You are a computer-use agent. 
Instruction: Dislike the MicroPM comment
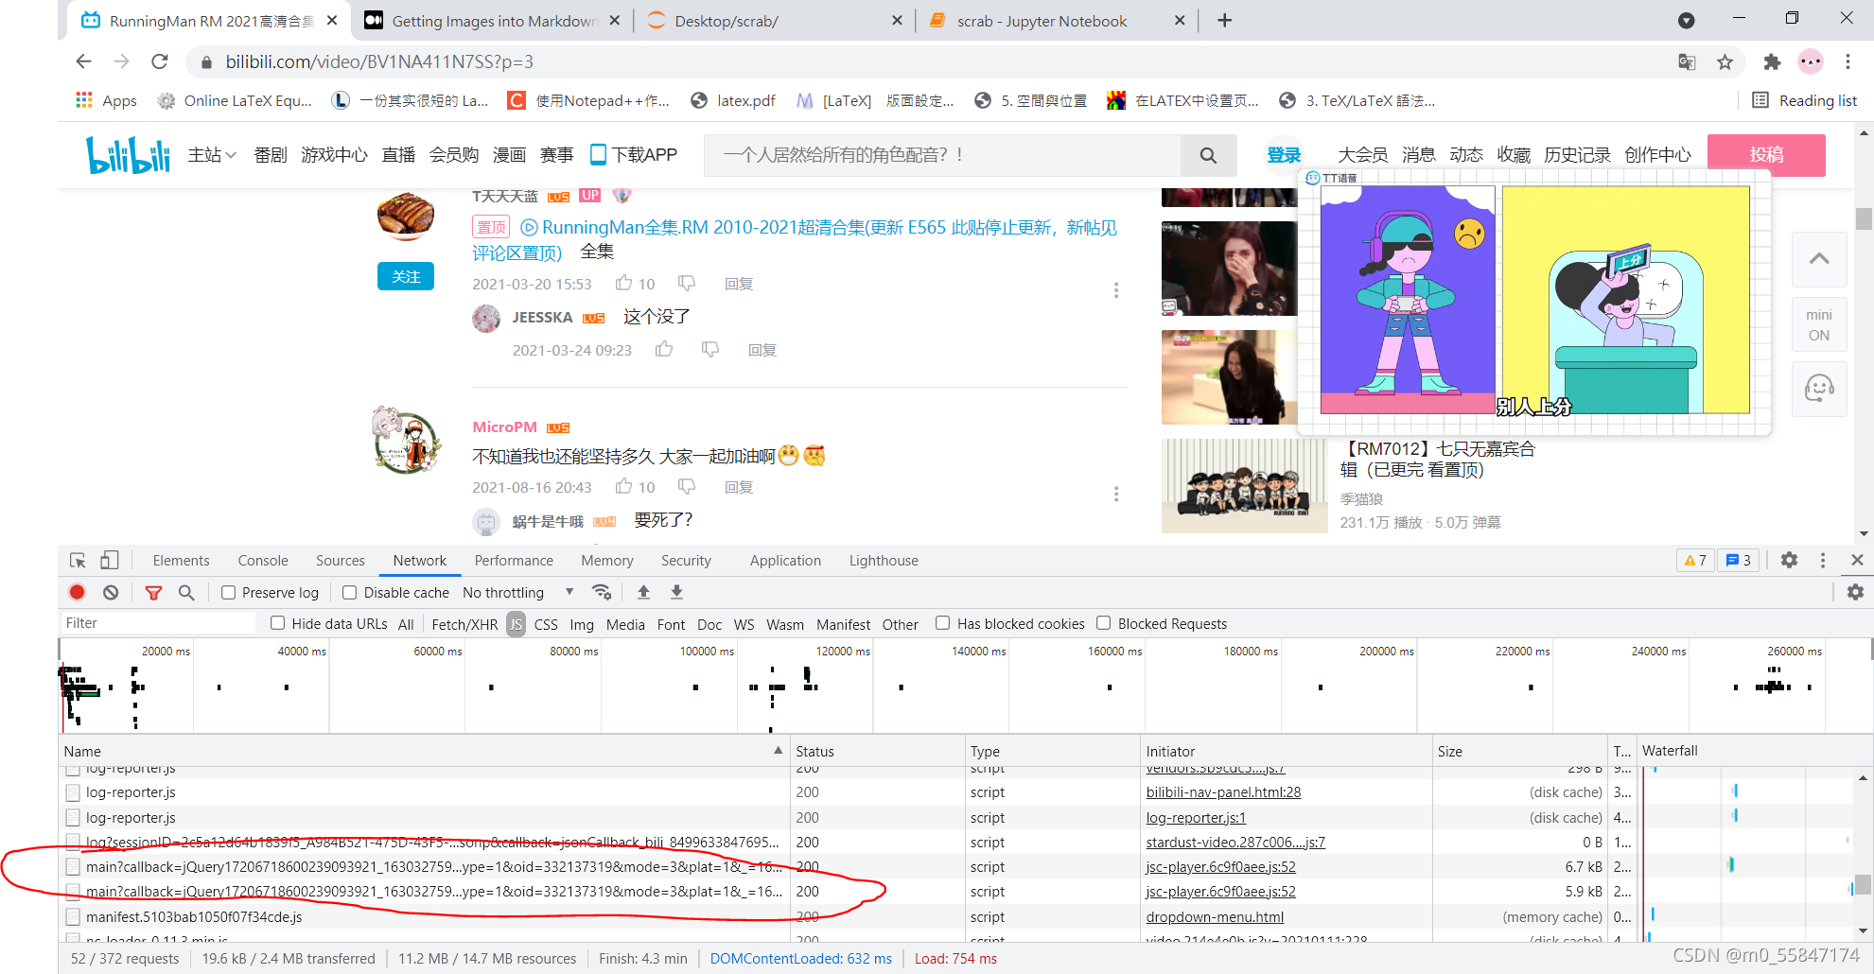point(687,486)
